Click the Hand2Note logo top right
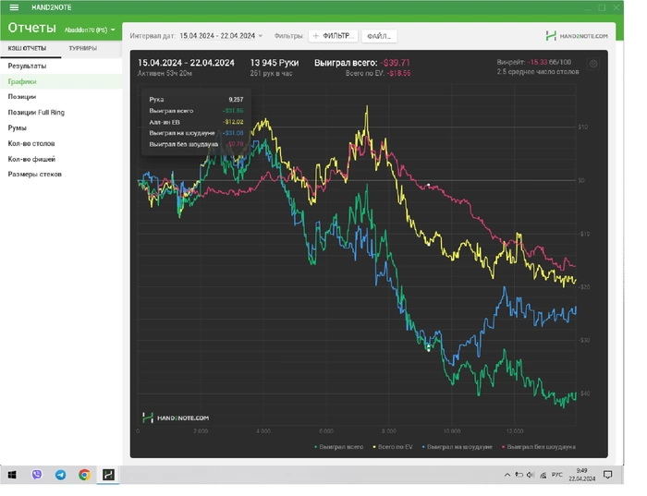Viewport: 647px width, 496px height. point(577,36)
